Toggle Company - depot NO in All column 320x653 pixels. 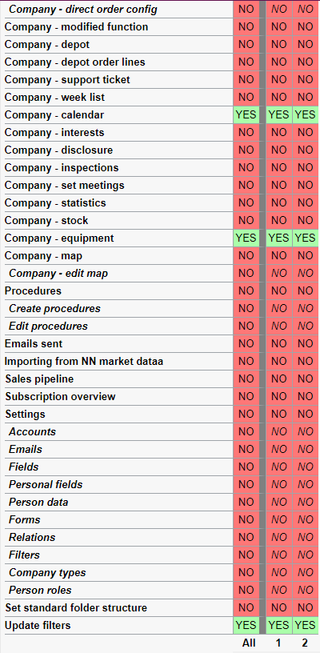coord(246,45)
